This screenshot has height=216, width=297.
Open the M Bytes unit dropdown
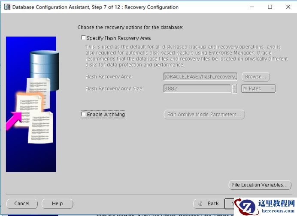tap(258, 88)
